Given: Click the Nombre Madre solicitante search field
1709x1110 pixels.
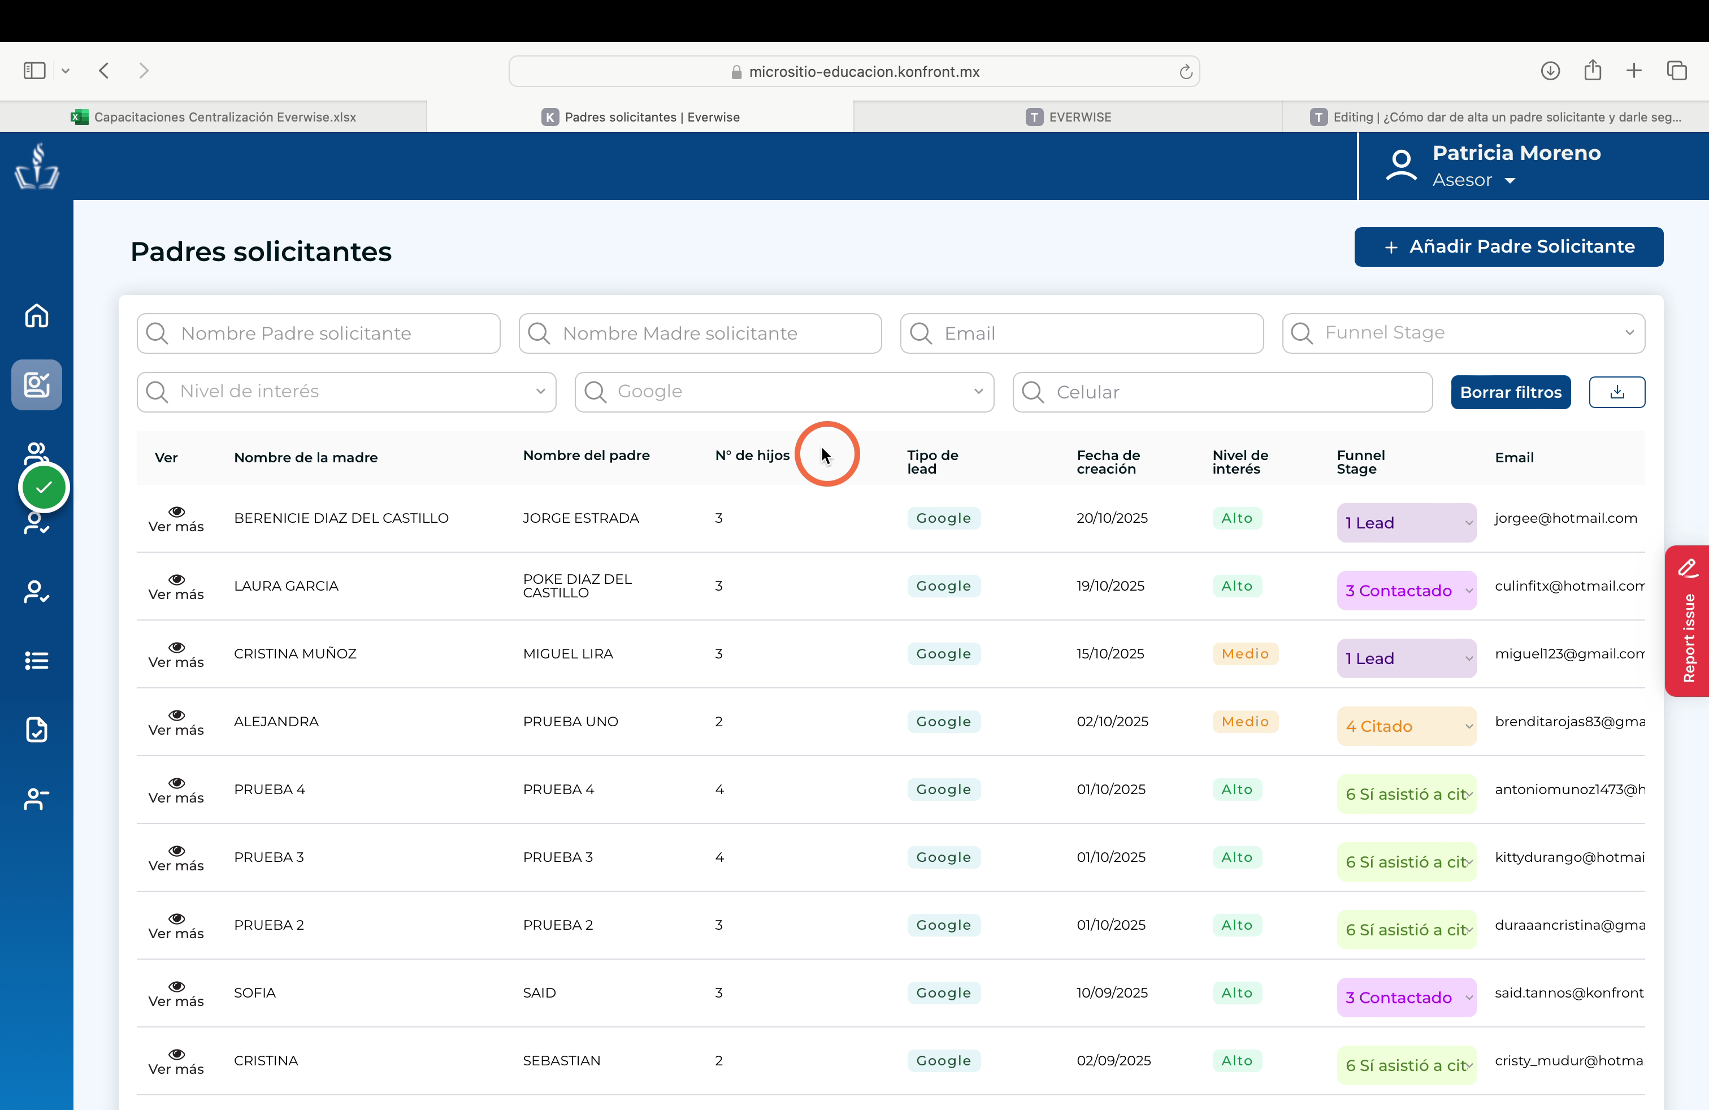Looking at the screenshot, I should click(700, 333).
